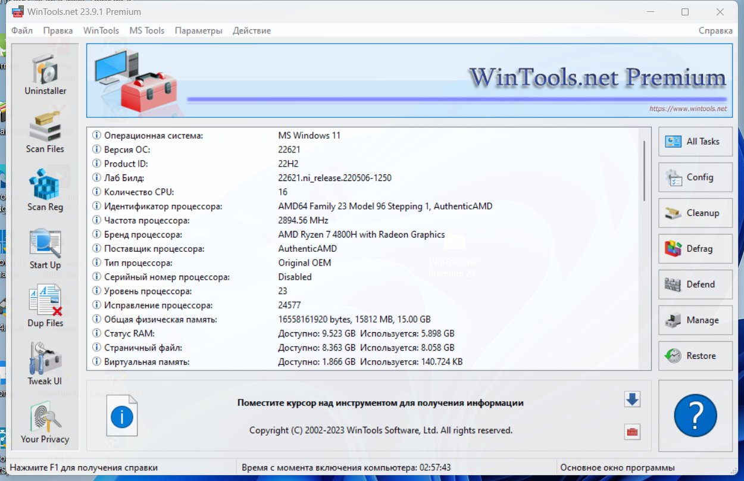
Task: Click the 'Нажмите F1 для получения справки' status text
Action: (x=84, y=468)
